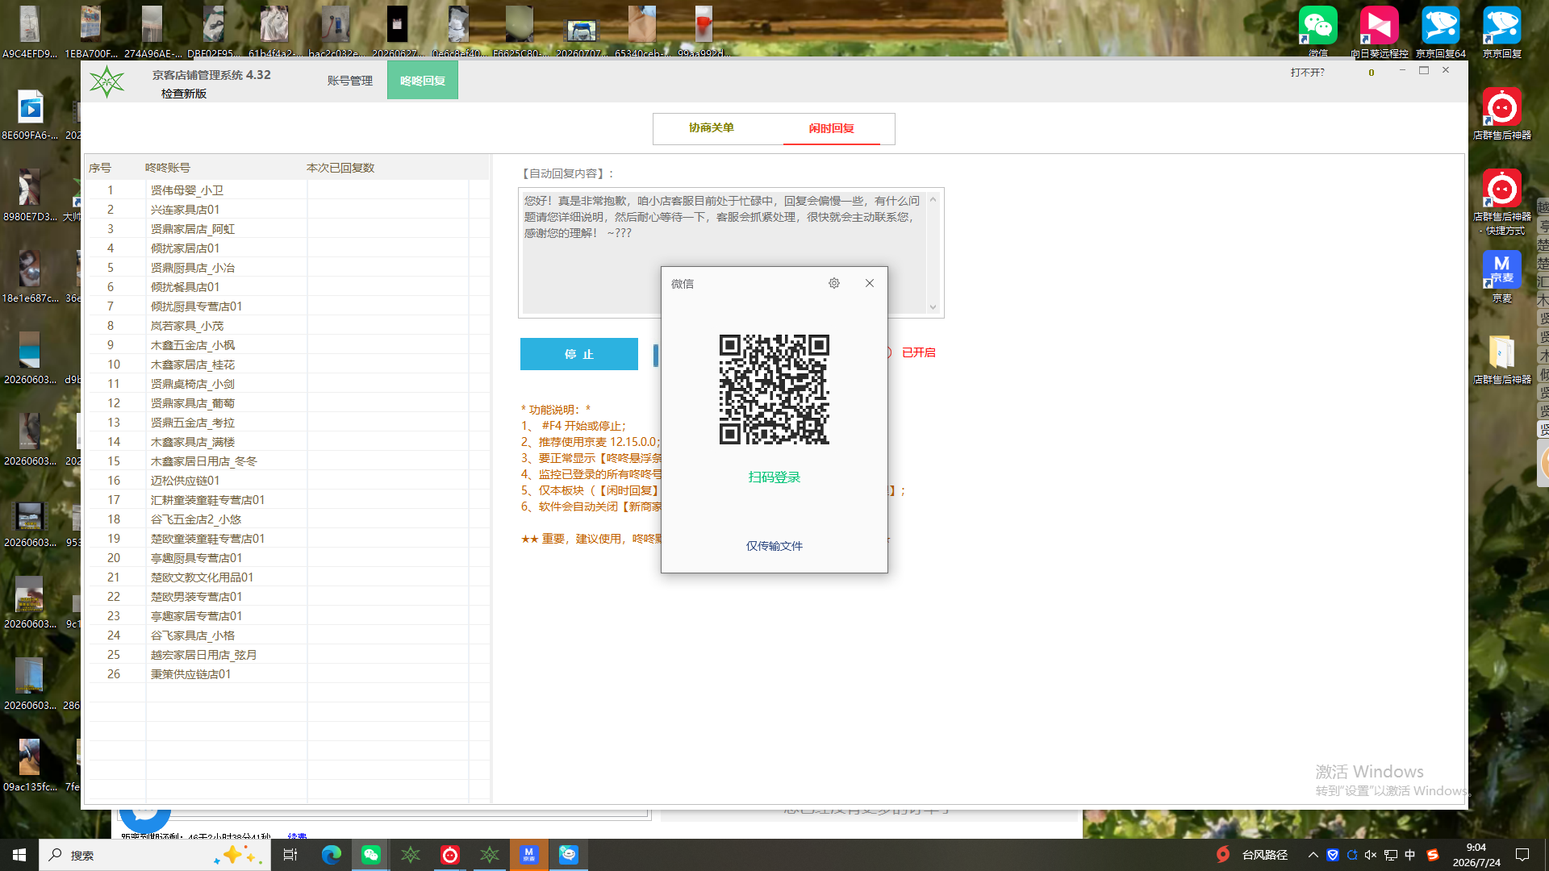Screen dimensions: 1549x871
Task: Click the 台风路径 news widget
Action: 1253,855
